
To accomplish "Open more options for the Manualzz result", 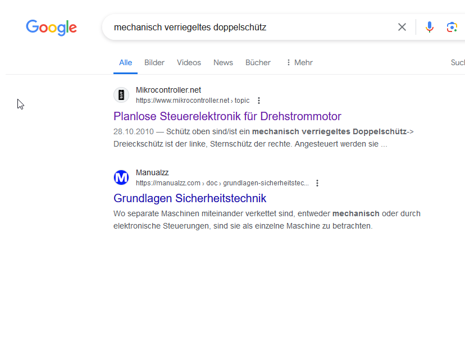I will click(x=317, y=183).
